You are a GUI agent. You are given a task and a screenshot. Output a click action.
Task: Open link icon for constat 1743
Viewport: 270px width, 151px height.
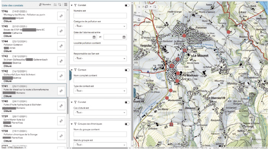coord(61,62)
